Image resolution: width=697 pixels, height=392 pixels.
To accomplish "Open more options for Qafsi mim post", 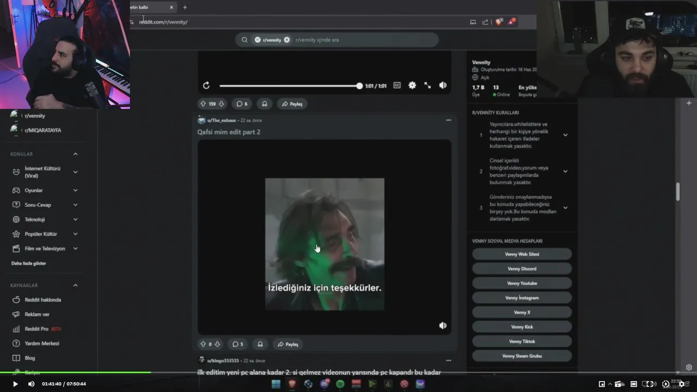I will click(x=448, y=120).
